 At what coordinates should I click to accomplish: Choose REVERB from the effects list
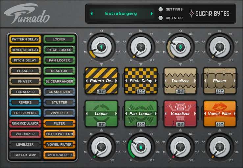25,102
